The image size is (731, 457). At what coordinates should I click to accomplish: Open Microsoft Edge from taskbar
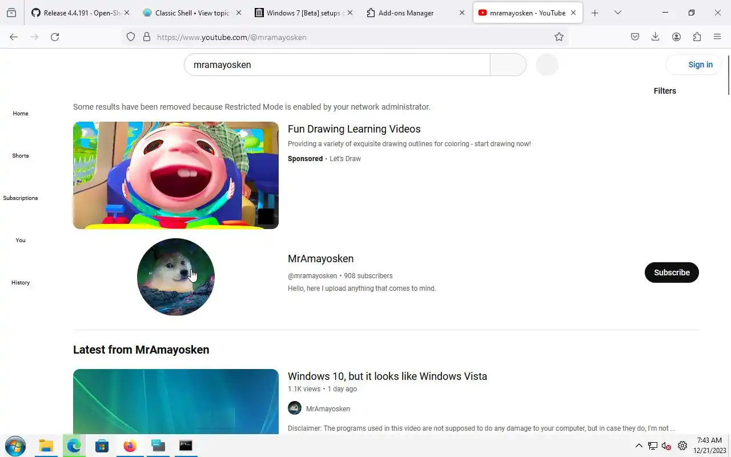tap(74, 446)
